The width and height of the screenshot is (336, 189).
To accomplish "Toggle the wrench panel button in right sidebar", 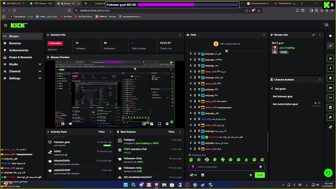I will pos(330,117).
